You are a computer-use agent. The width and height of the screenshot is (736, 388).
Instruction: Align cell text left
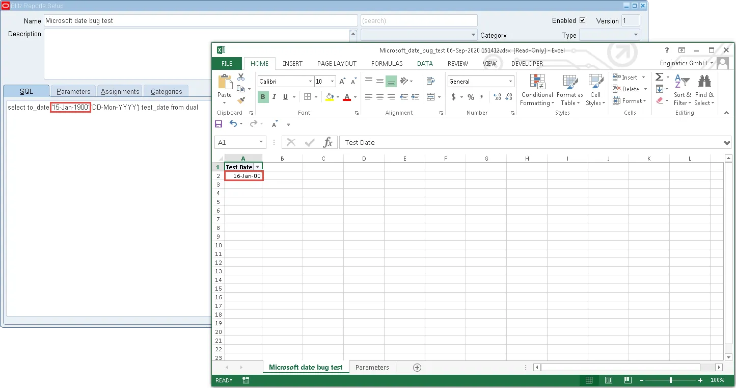(368, 97)
